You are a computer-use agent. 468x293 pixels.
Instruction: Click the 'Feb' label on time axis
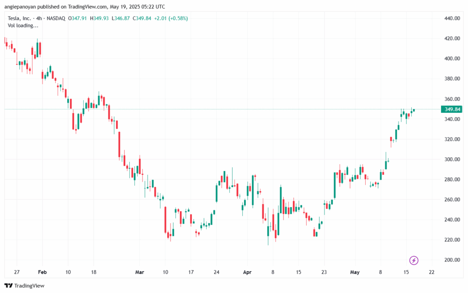tap(42, 272)
